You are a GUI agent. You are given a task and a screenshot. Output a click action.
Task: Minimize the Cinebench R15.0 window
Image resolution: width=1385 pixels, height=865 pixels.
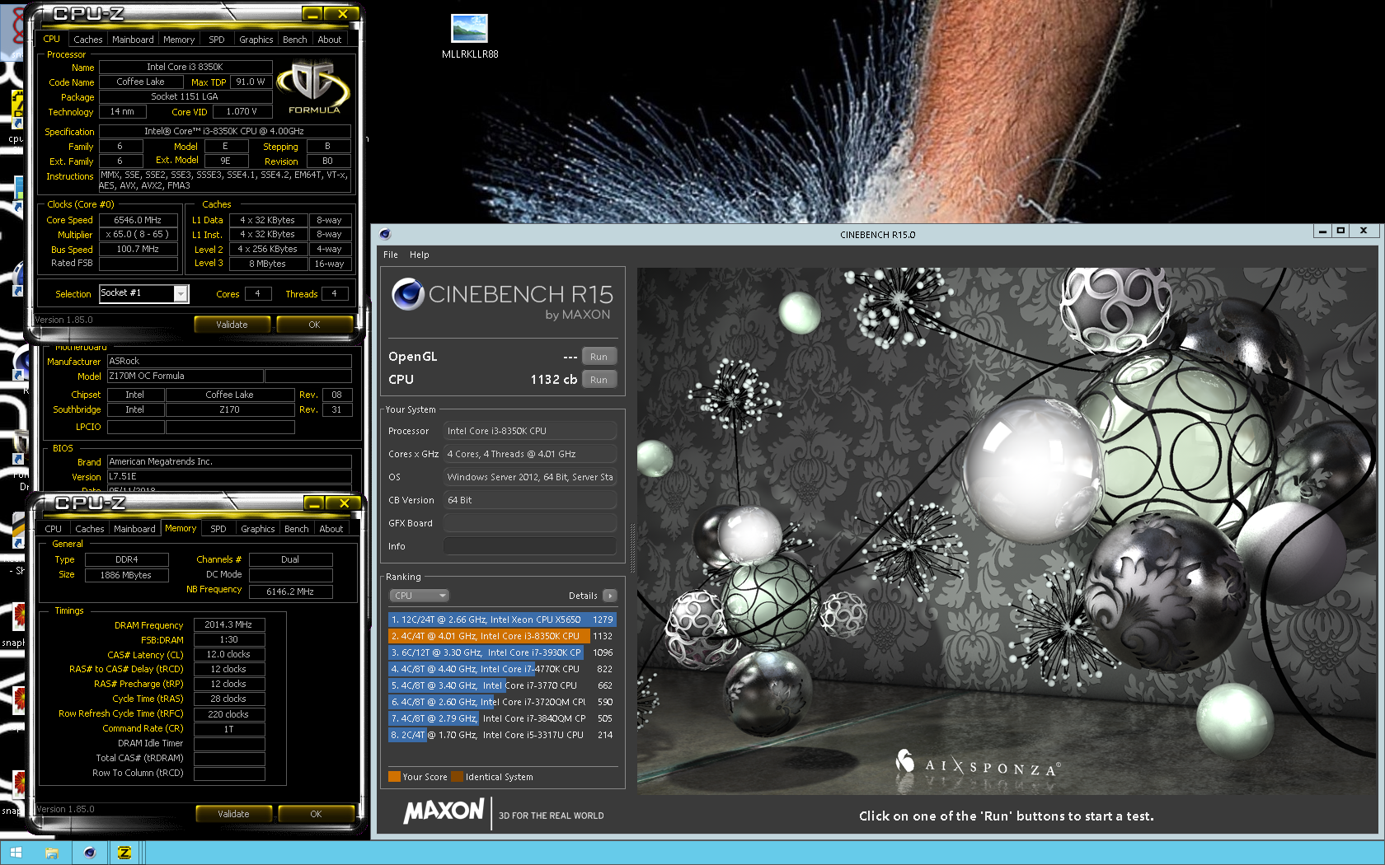(x=1322, y=231)
